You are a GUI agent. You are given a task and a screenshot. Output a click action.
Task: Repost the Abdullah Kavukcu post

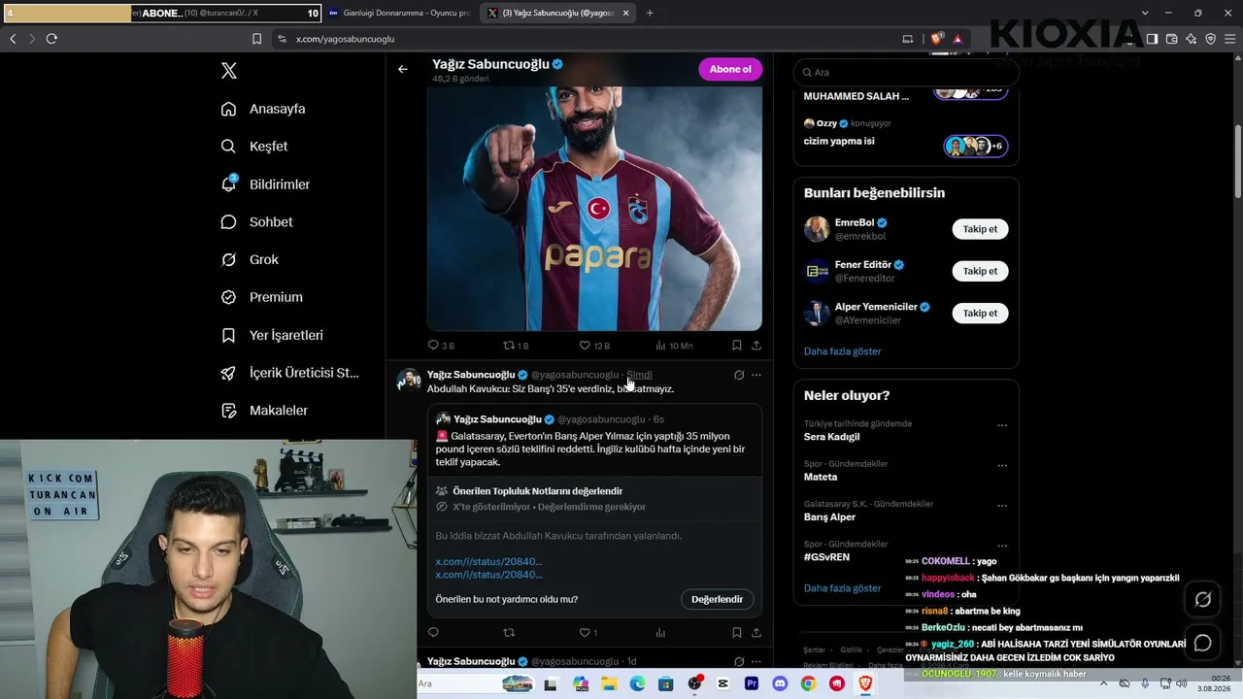tap(509, 633)
